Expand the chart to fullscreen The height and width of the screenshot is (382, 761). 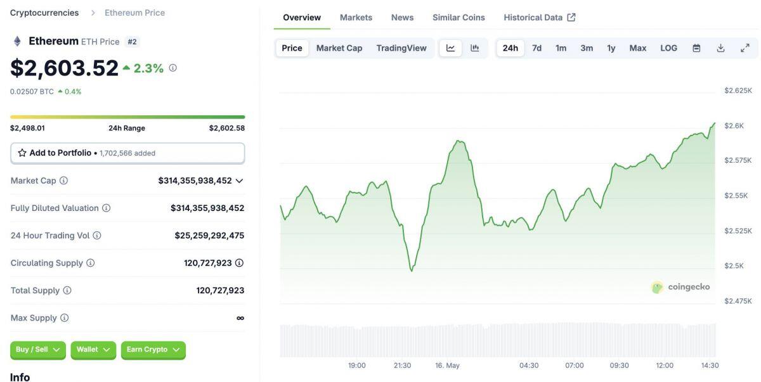click(x=746, y=47)
